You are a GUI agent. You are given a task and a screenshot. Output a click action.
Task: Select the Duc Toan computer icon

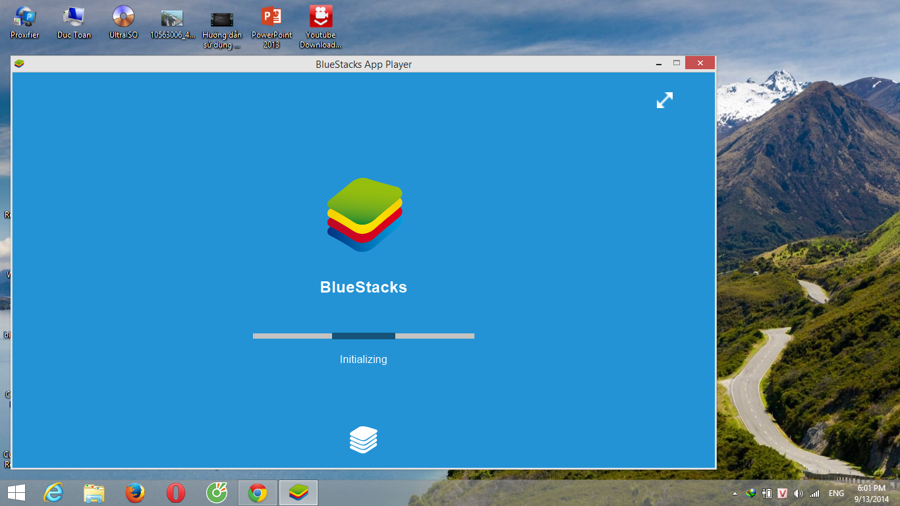74,22
